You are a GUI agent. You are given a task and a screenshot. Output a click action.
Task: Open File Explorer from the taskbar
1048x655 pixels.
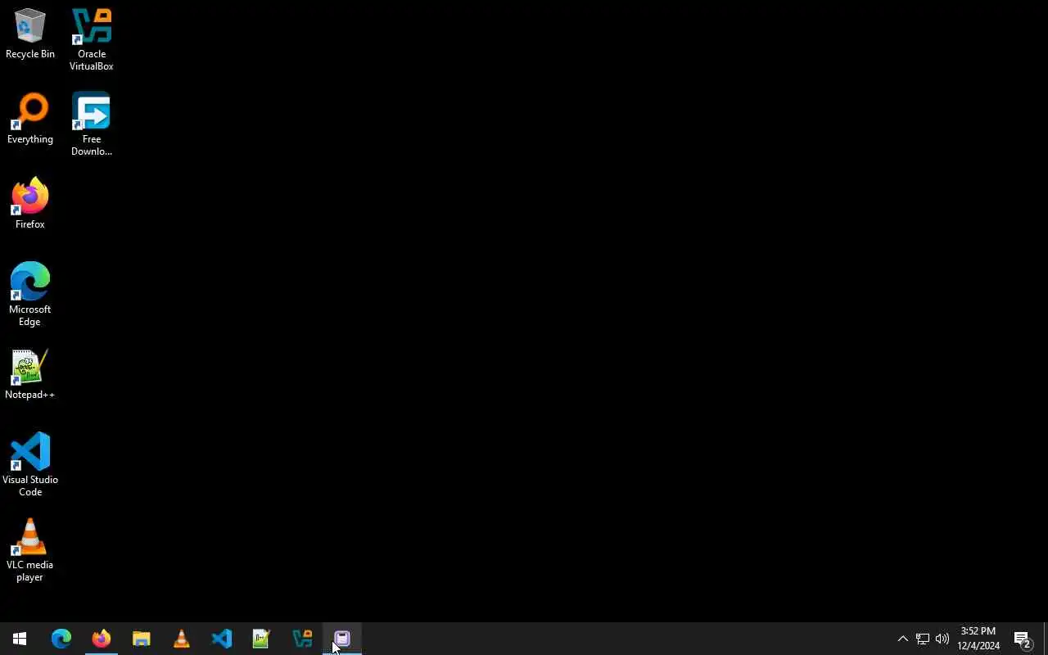(x=142, y=639)
